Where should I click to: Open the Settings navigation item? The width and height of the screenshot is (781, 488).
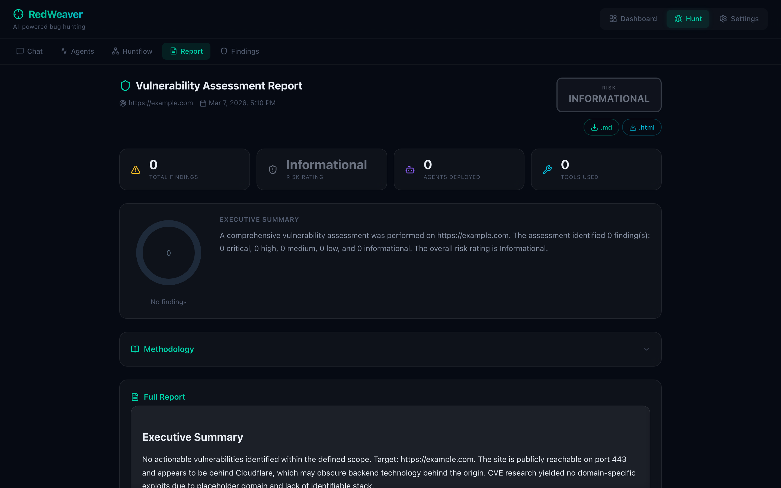(739, 19)
